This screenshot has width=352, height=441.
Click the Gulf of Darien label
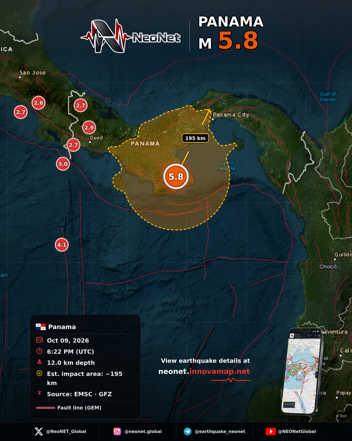[x=328, y=97]
